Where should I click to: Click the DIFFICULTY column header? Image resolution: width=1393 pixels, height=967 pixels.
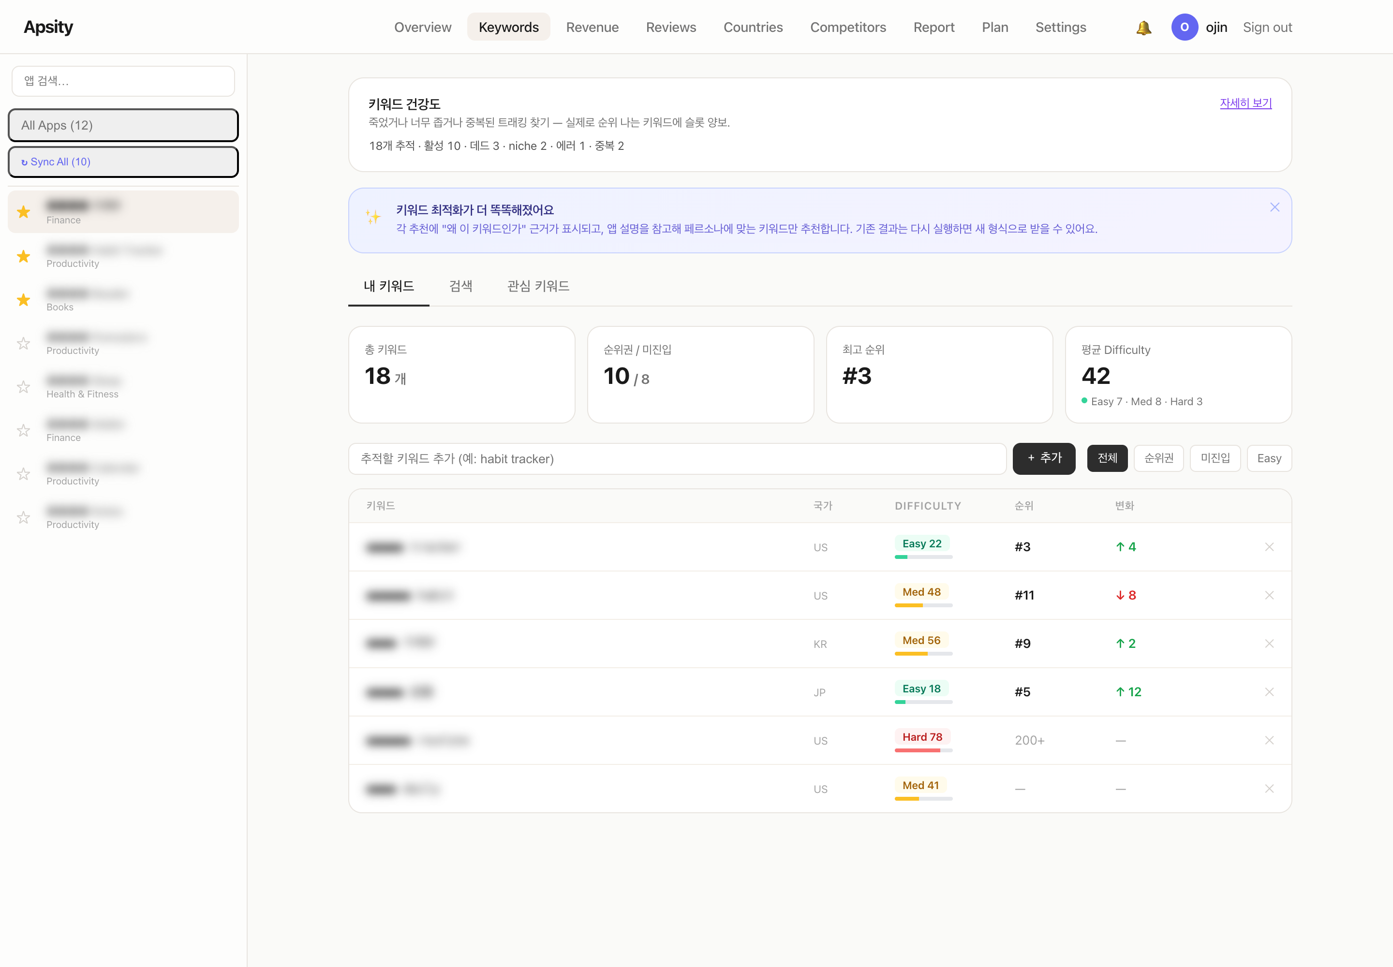coord(927,506)
